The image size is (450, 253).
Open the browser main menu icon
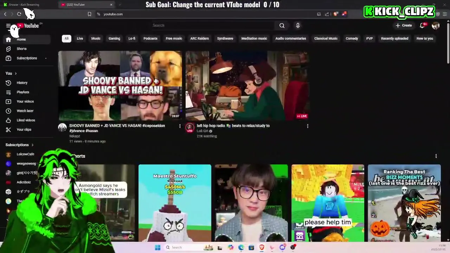tap(445, 14)
